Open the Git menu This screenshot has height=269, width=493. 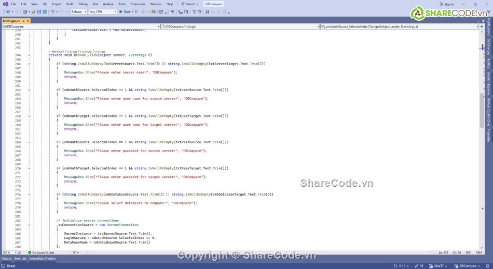coord(45,4)
